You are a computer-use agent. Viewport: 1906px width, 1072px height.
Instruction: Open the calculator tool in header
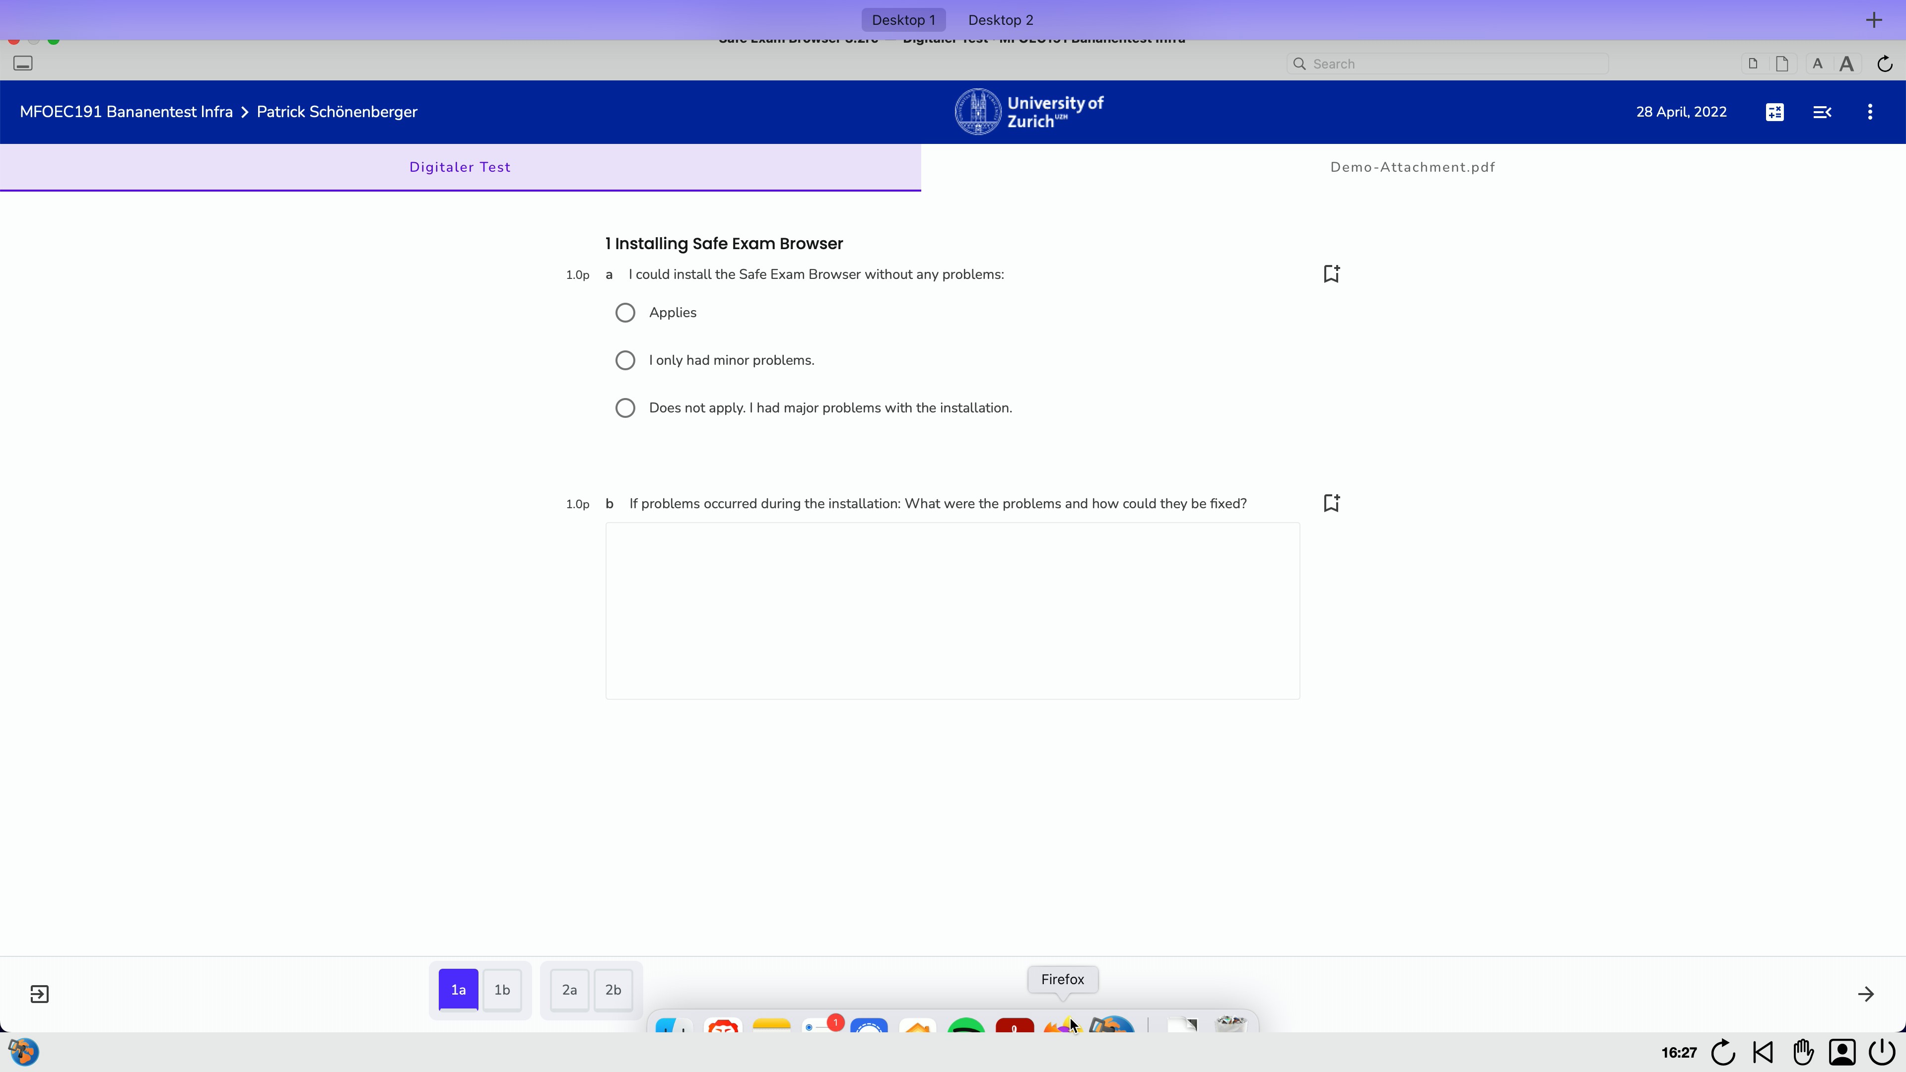(x=1774, y=112)
